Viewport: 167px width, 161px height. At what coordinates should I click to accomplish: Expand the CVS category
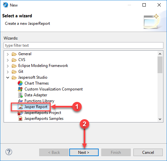click(8, 60)
